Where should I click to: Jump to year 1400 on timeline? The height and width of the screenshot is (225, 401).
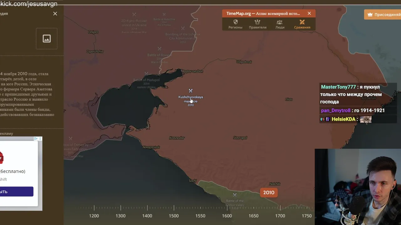click(x=147, y=216)
